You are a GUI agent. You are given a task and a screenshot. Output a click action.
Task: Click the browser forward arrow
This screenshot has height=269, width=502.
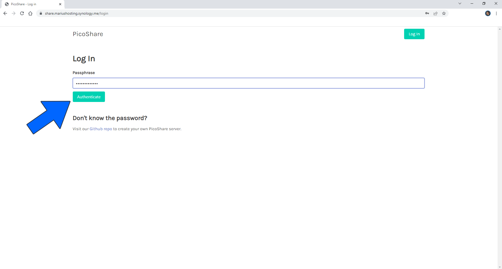(x=14, y=13)
